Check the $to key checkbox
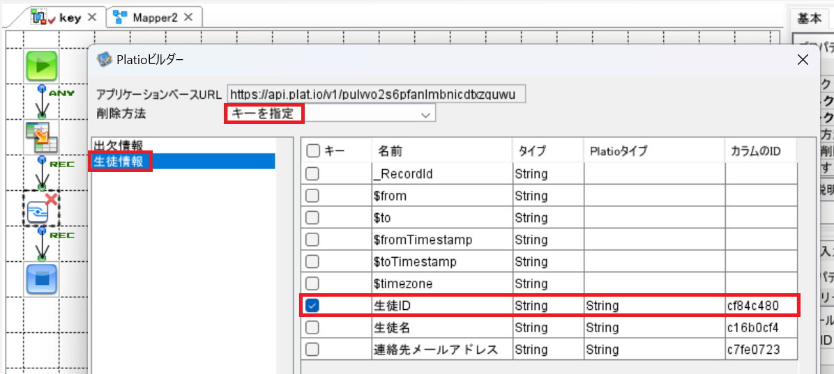Viewport: 834px width, 374px height. (x=312, y=218)
